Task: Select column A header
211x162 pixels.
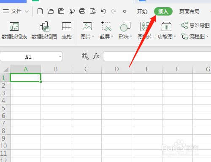Action: pyautogui.click(x=26, y=69)
